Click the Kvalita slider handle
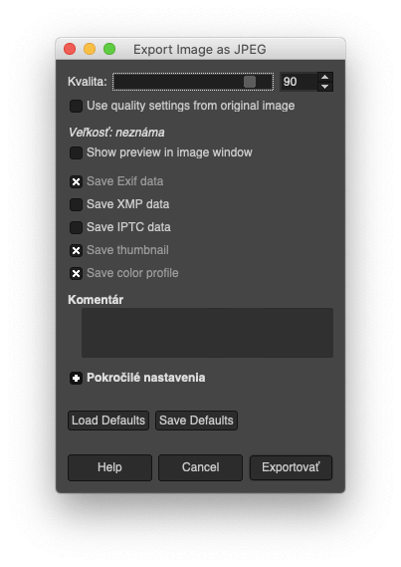401x567 pixels. pyautogui.click(x=250, y=82)
